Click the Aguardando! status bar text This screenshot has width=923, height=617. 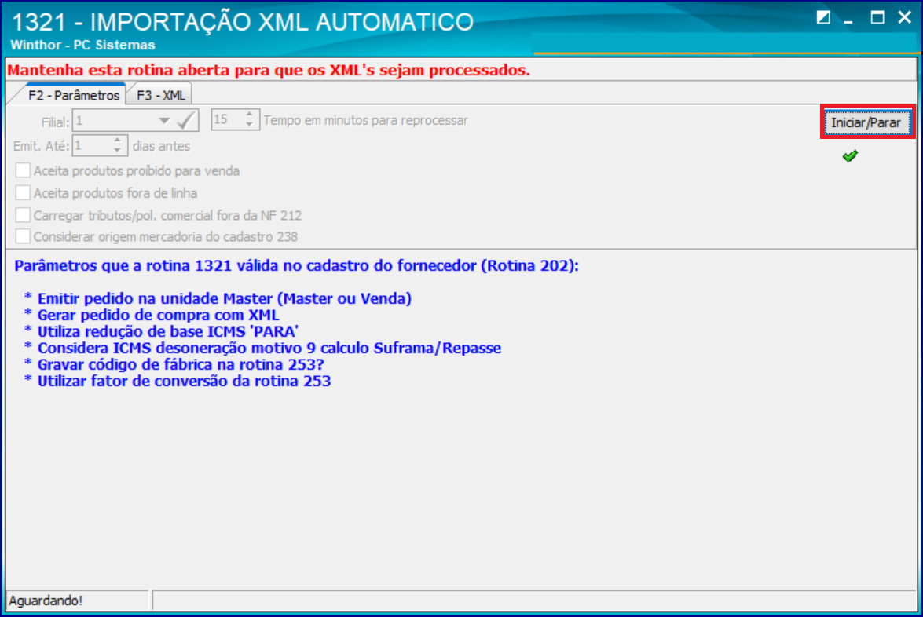pos(46,601)
